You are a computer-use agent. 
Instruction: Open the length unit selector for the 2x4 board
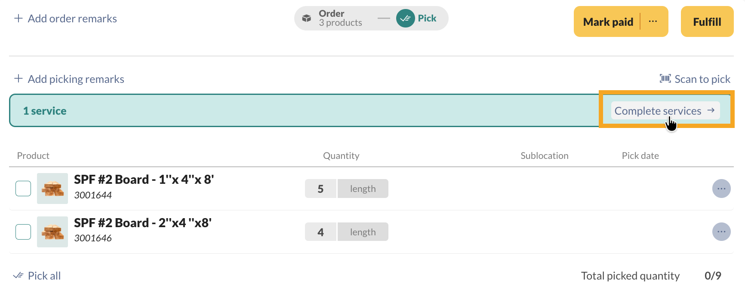click(x=363, y=231)
